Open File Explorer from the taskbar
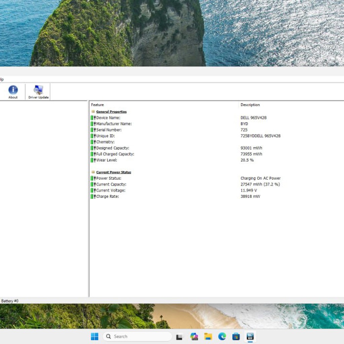Viewport: 344px width, 344px height. 208,336
